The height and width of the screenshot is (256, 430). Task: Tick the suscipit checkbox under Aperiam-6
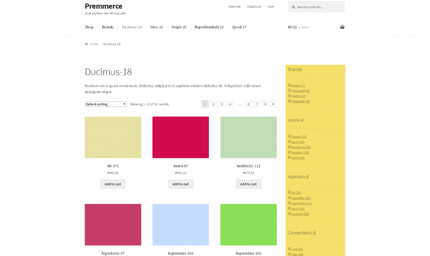click(x=289, y=214)
